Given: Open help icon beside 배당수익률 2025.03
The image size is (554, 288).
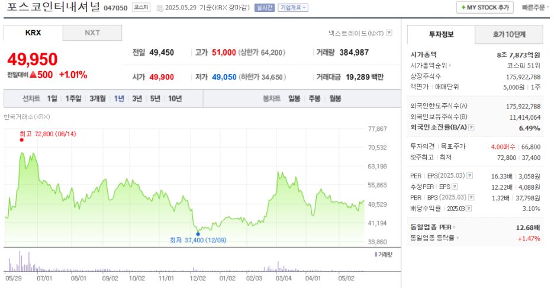Looking at the screenshot, I should tap(469, 209).
